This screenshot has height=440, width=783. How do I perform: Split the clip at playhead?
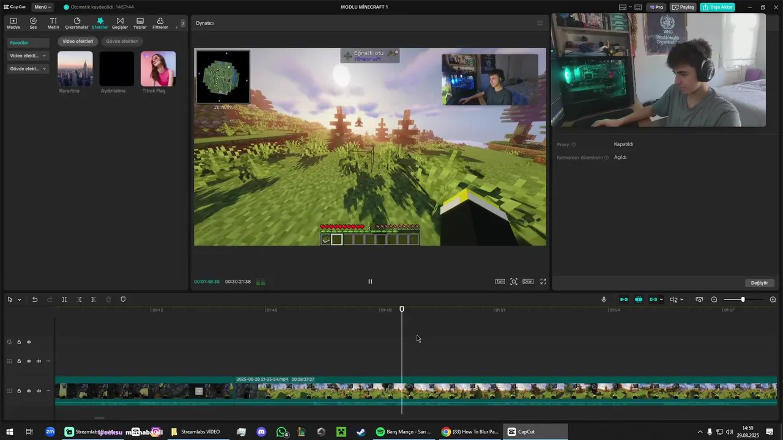pos(64,299)
